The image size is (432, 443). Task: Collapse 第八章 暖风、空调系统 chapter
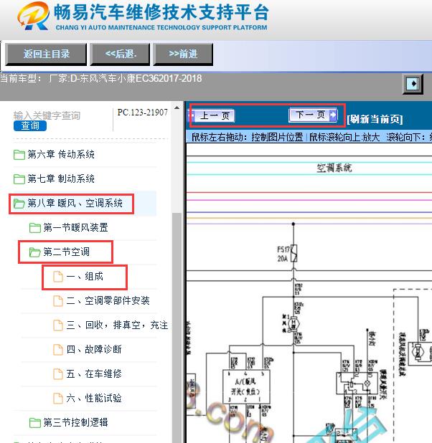pos(75,204)
